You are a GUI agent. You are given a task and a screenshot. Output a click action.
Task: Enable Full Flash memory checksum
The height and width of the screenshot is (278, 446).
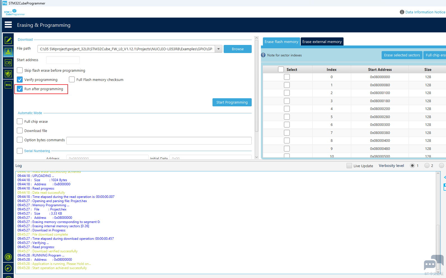pos(72,79)
